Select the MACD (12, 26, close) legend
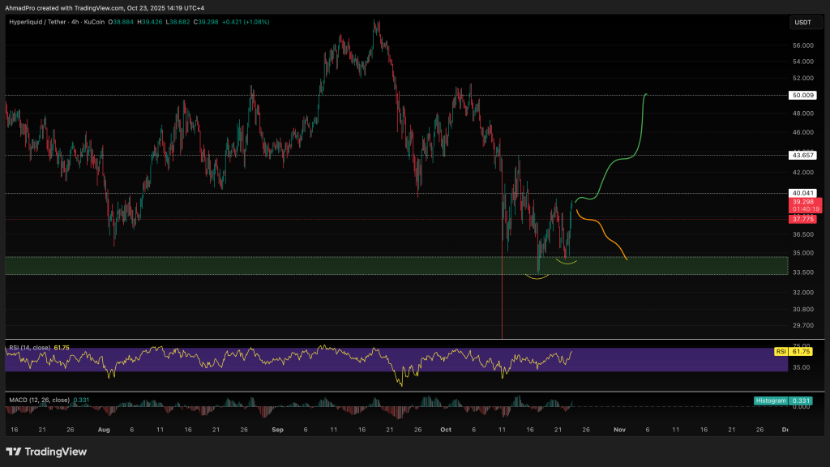 click(38, 400)
